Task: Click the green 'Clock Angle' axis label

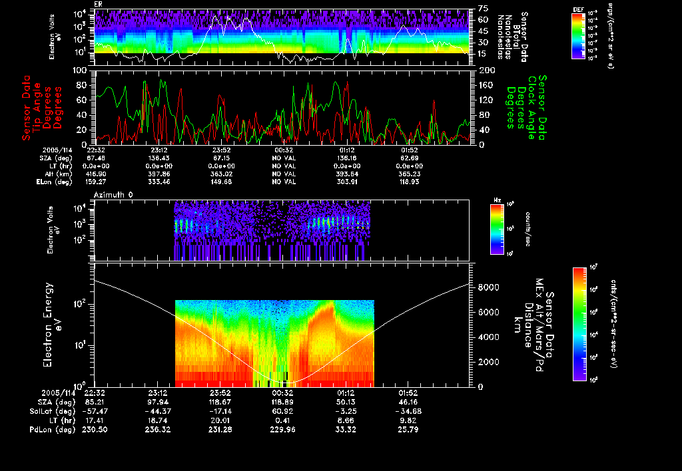Action: point(531,108)
